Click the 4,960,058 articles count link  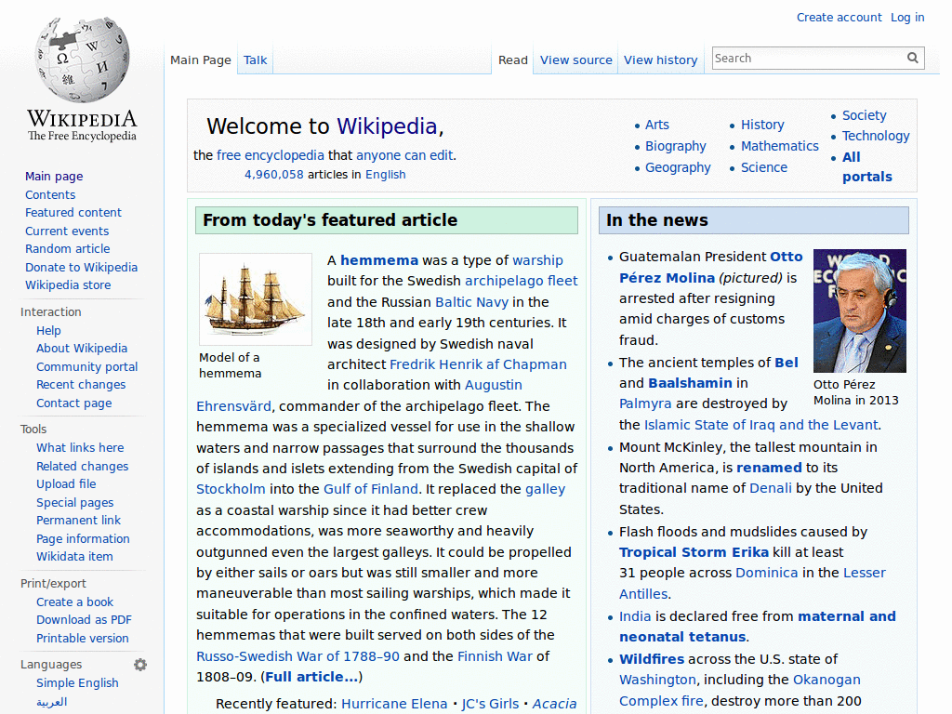coord(274,175)
